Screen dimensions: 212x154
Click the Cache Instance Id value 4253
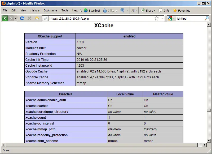coord(80,65)
